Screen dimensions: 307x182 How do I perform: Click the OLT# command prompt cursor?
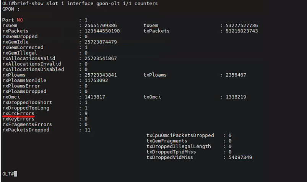coord(16,174)
